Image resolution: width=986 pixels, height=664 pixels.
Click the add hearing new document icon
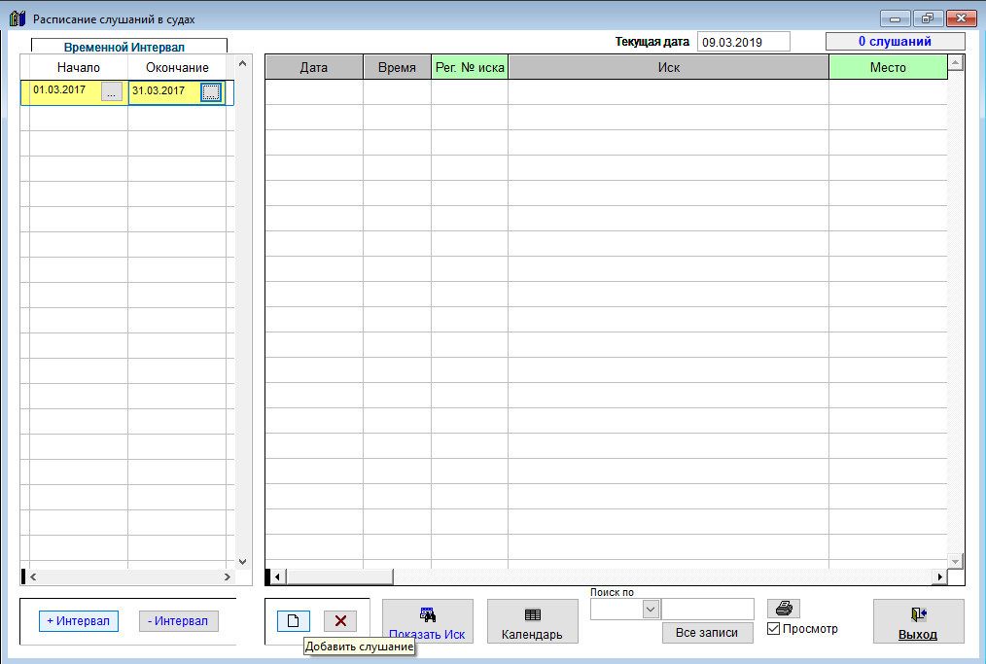[294, 621]
